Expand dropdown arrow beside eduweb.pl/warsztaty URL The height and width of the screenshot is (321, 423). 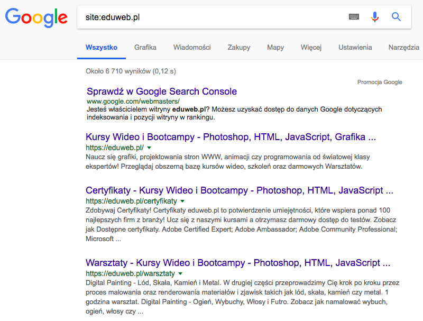180,273
